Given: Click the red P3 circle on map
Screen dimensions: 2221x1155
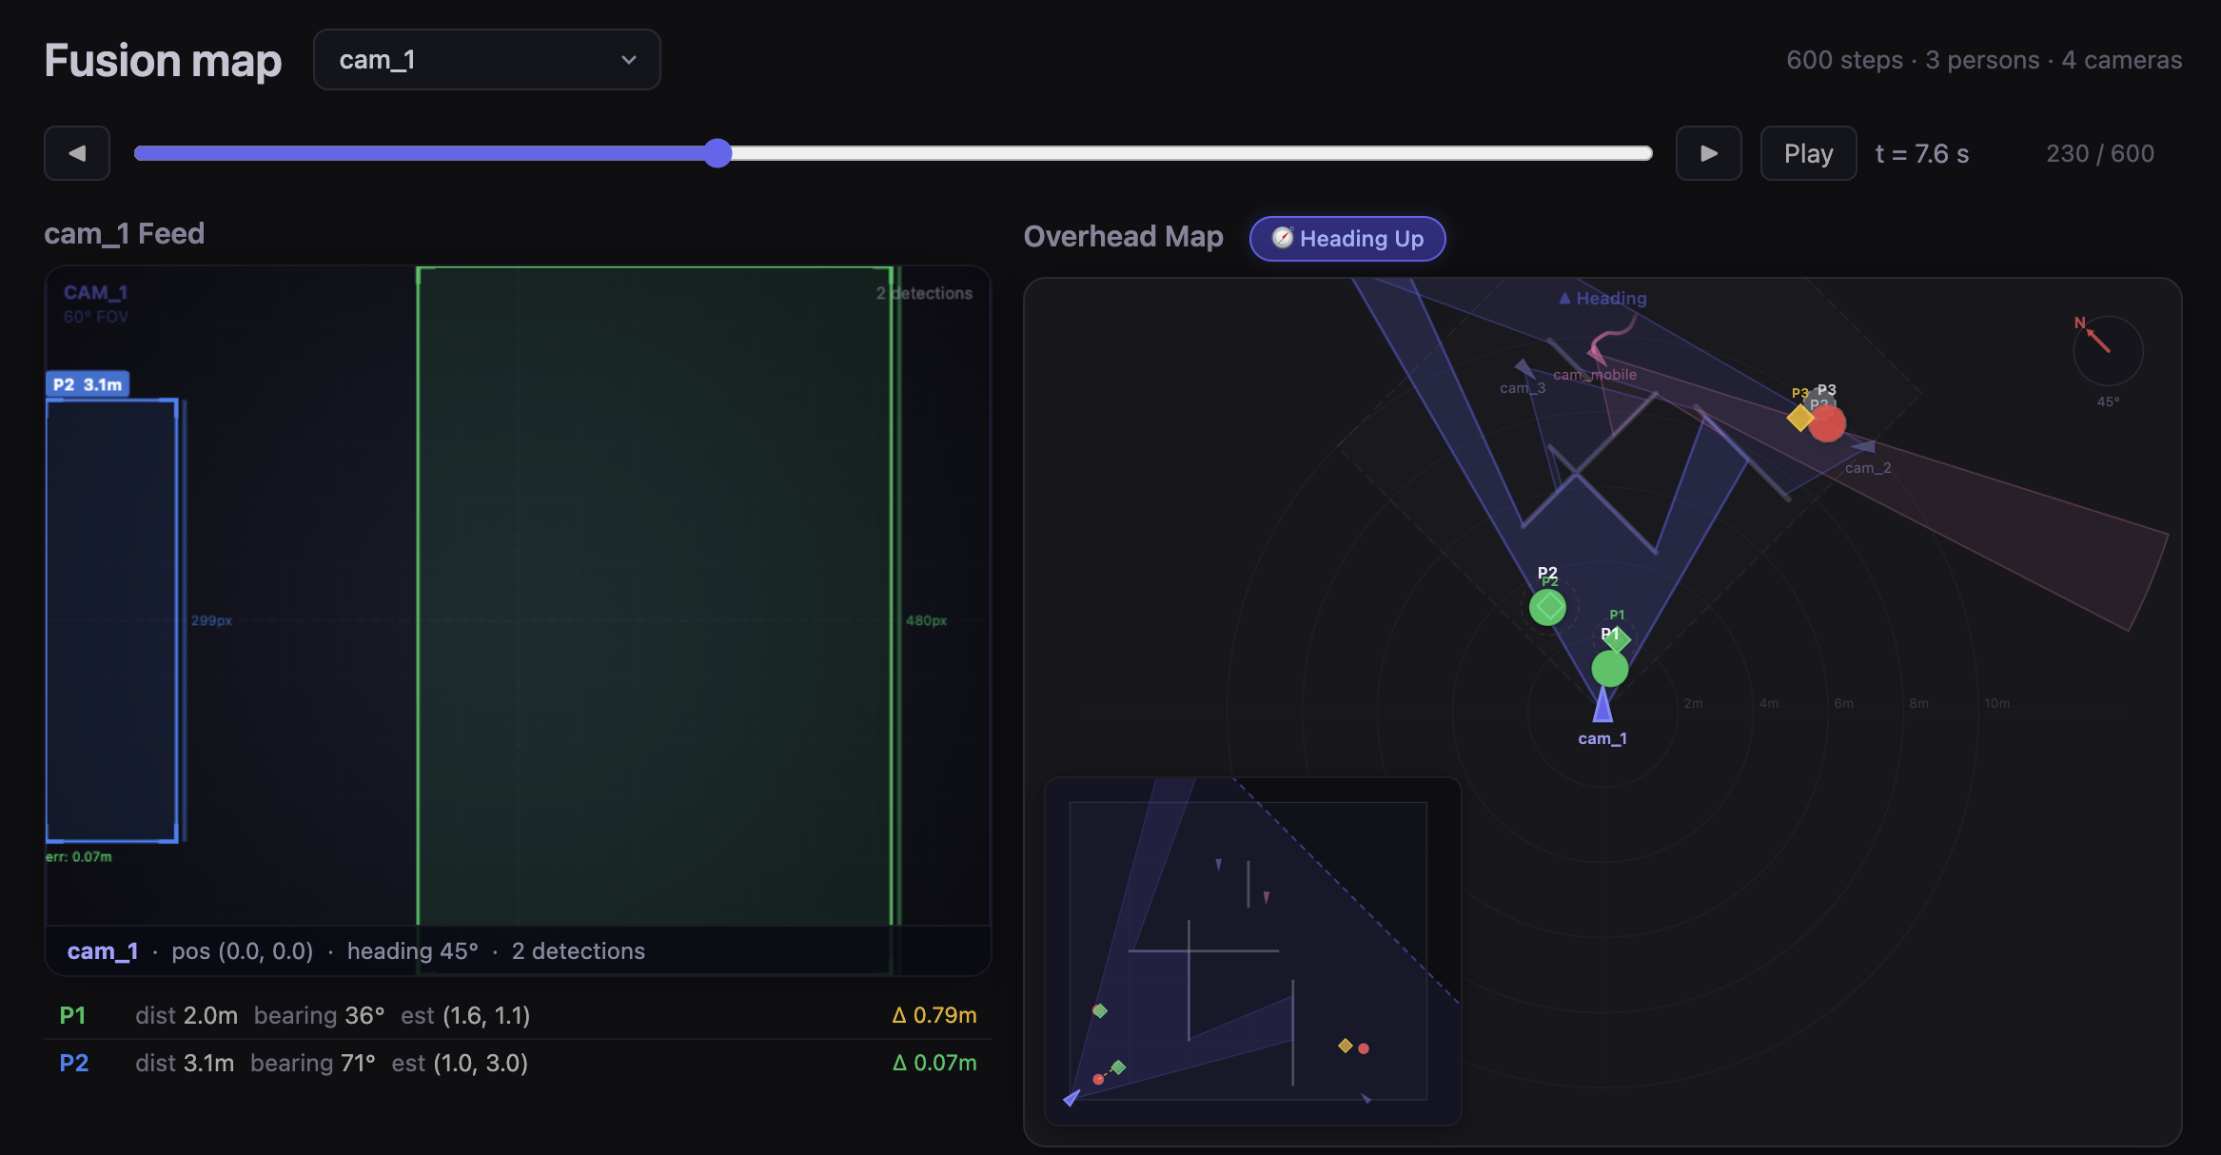Looking at the screenshot, I should tap(1828, 424).
